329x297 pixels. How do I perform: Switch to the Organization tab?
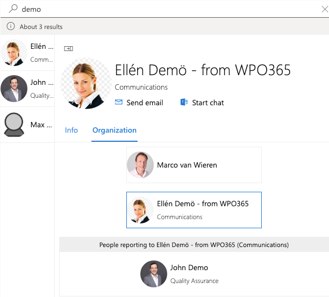click(x=115, y=130)
